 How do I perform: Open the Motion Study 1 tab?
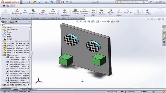tap(28, 89)
